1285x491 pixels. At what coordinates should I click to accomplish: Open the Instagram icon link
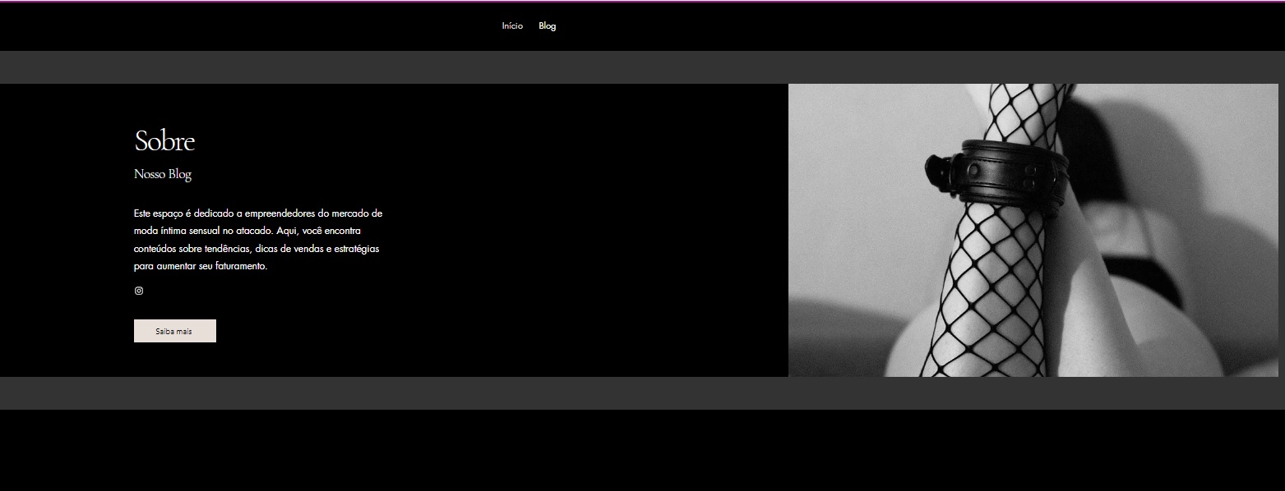(x=139, y=291)
